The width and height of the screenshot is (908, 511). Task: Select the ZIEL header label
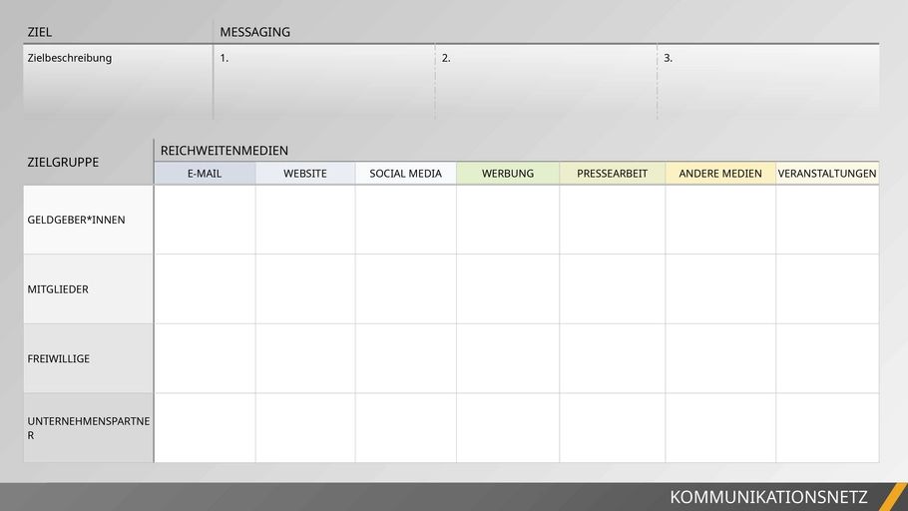(x=39, y=33)
